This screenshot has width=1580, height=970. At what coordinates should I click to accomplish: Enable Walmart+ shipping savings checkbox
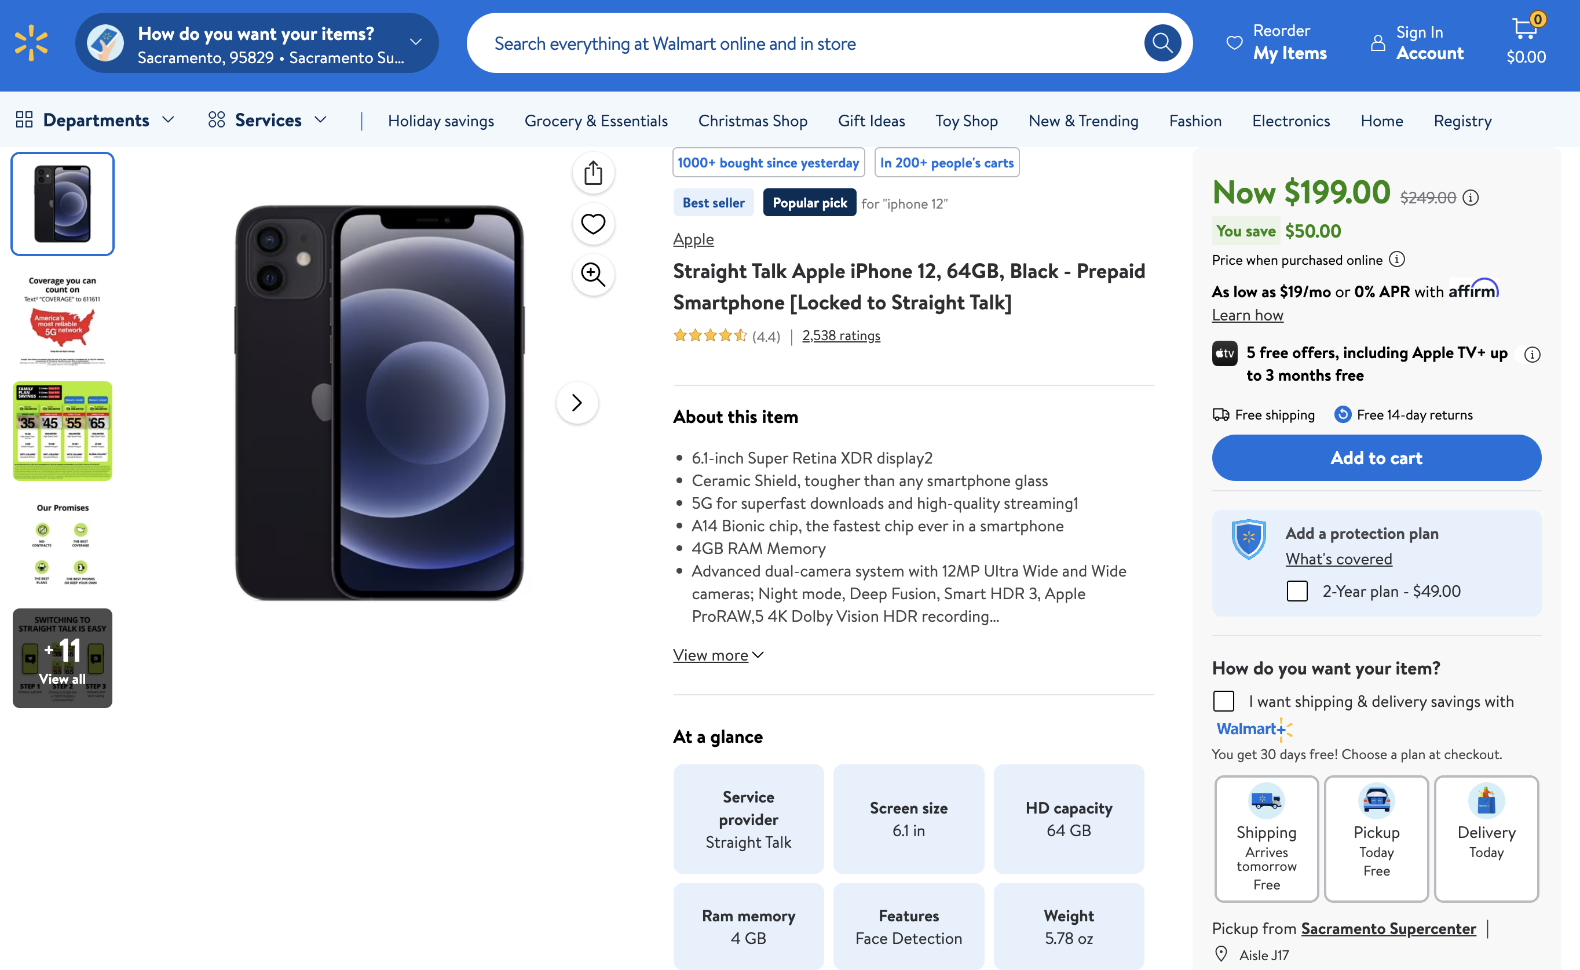1223,701
